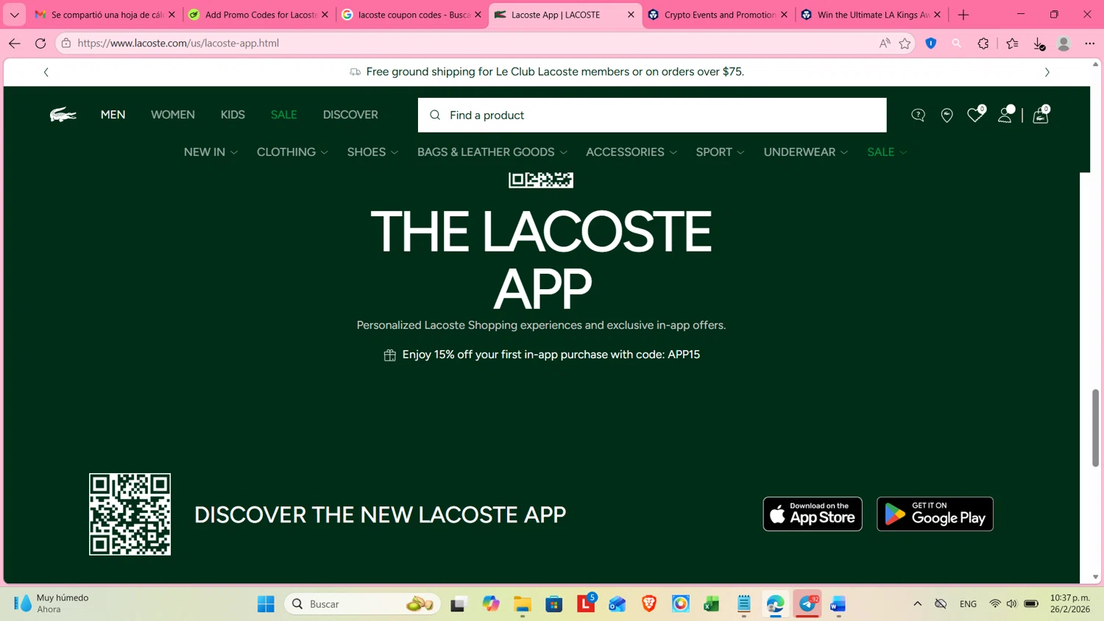Add page to favorites star icon
The height and width of the screenshot is (621, 1104).
[905, 43]
